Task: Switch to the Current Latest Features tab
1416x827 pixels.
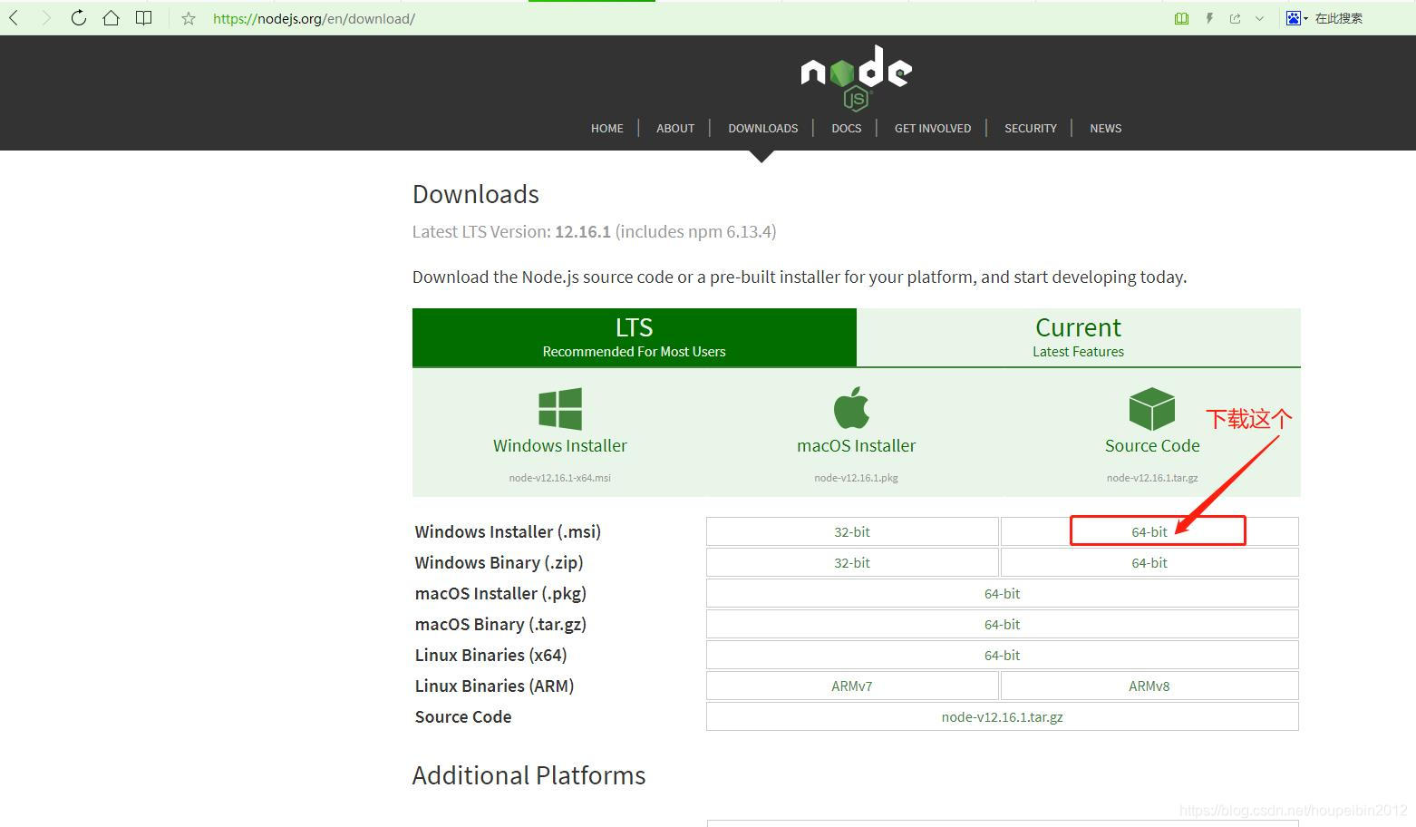Action: (x=1079, y=337)
